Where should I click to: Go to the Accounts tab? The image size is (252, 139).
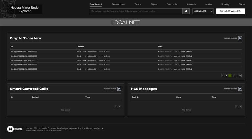click(191, 4)
